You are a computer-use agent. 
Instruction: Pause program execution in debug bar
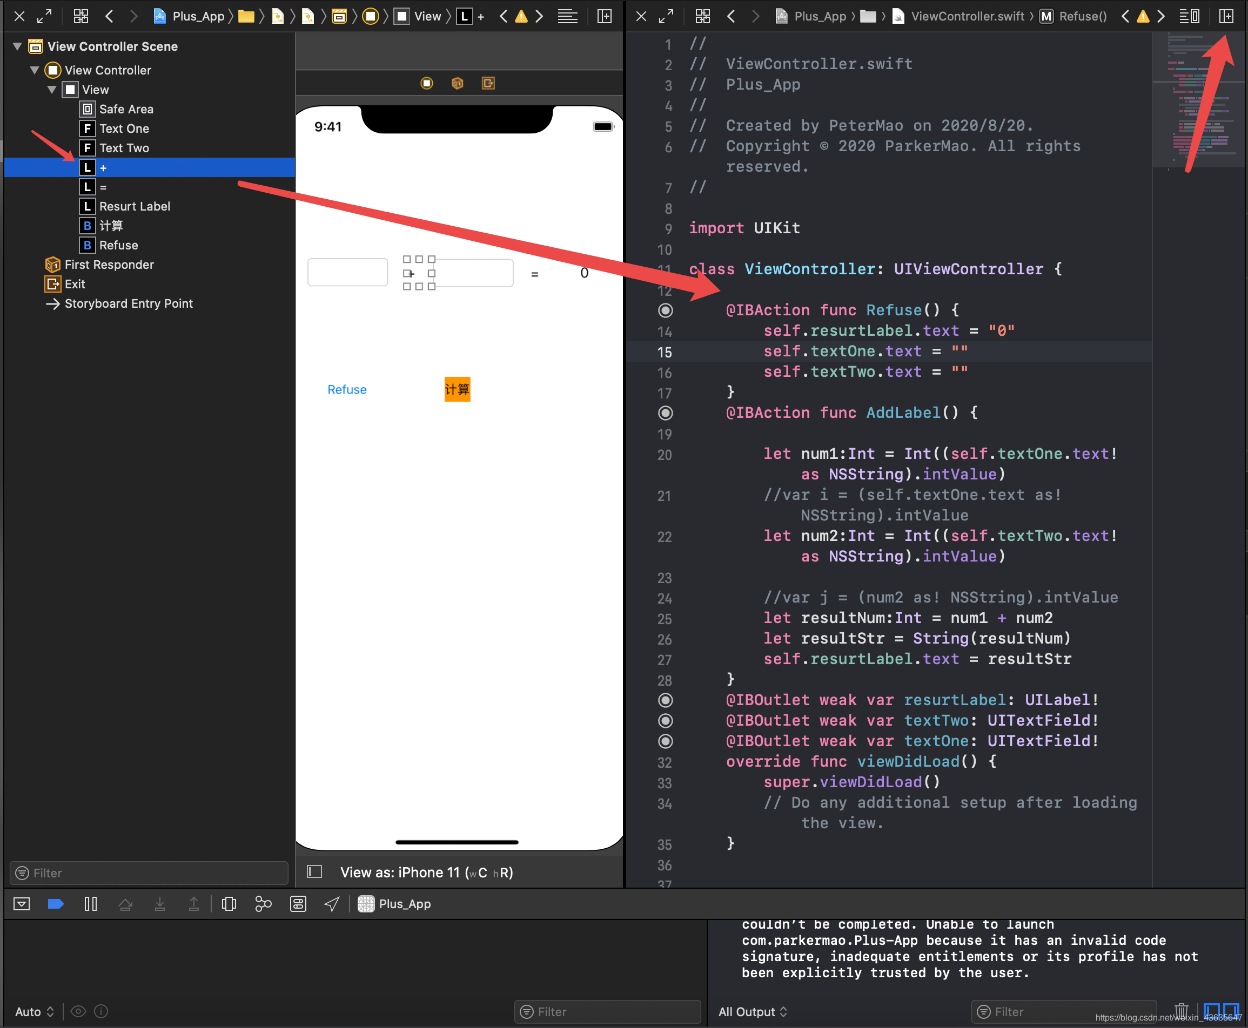(x=90, y=904)
